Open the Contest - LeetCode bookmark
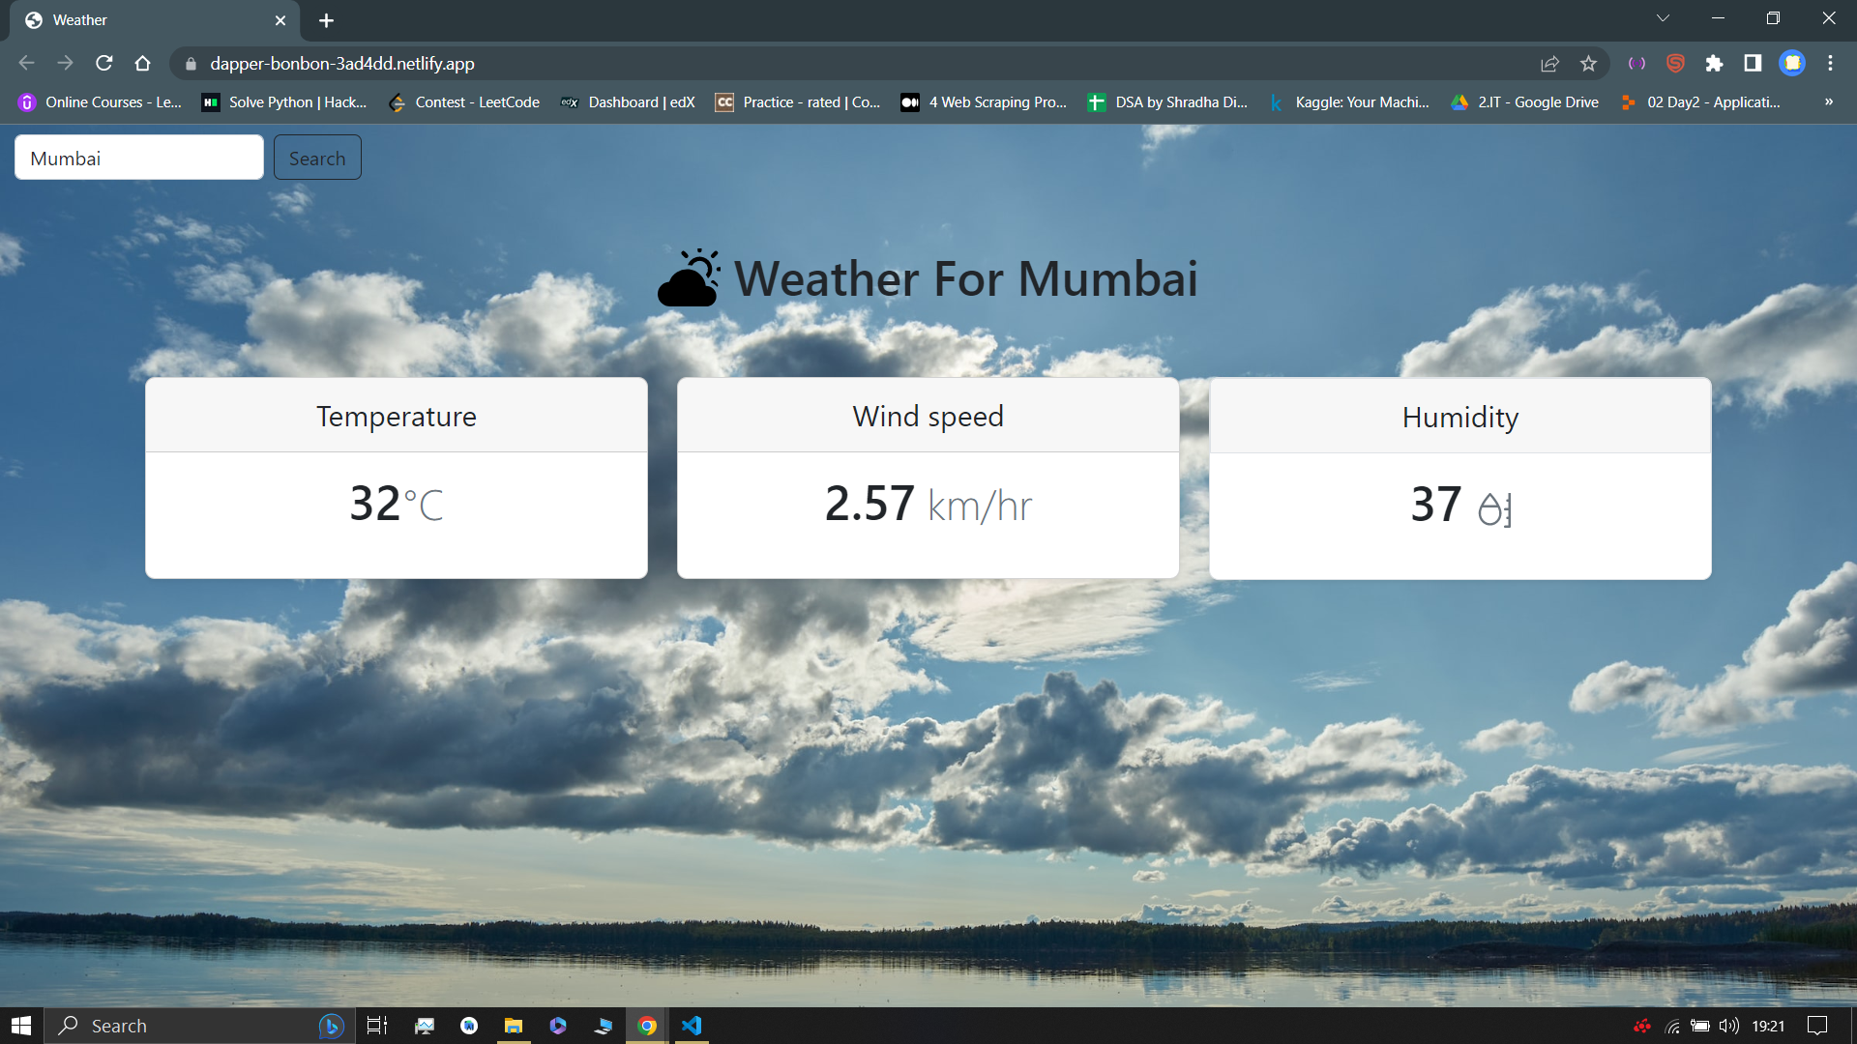Viewport: 1857px width, 1044px height. tap(463, 101)
